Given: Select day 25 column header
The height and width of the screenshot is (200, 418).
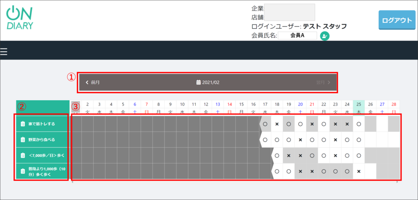Looking at the screenshot, I should click(x=359, y=108).
